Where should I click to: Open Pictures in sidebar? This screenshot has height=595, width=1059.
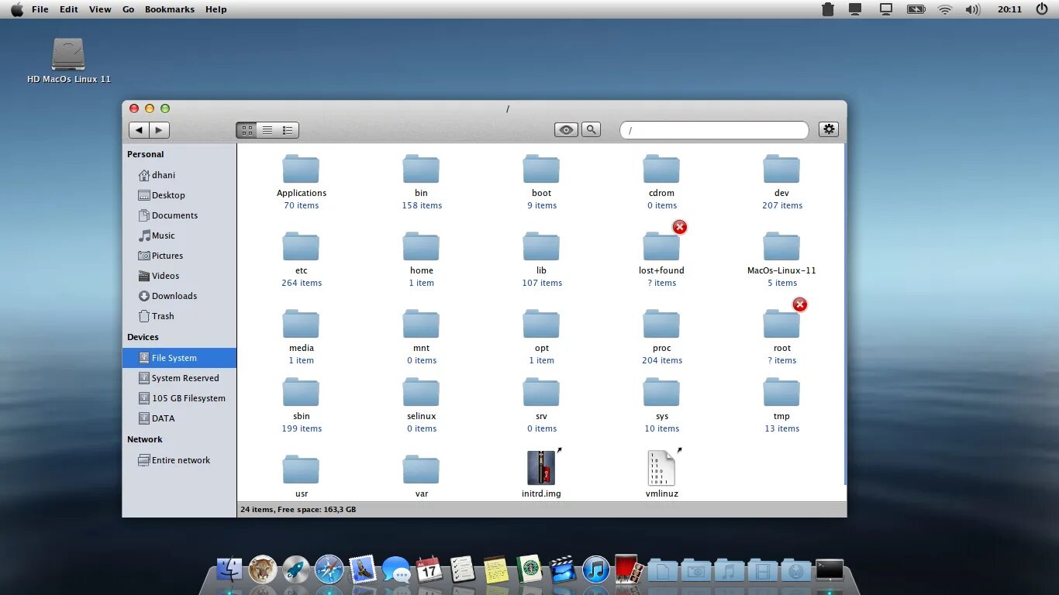pyautogui.click(x=160, y=256)
